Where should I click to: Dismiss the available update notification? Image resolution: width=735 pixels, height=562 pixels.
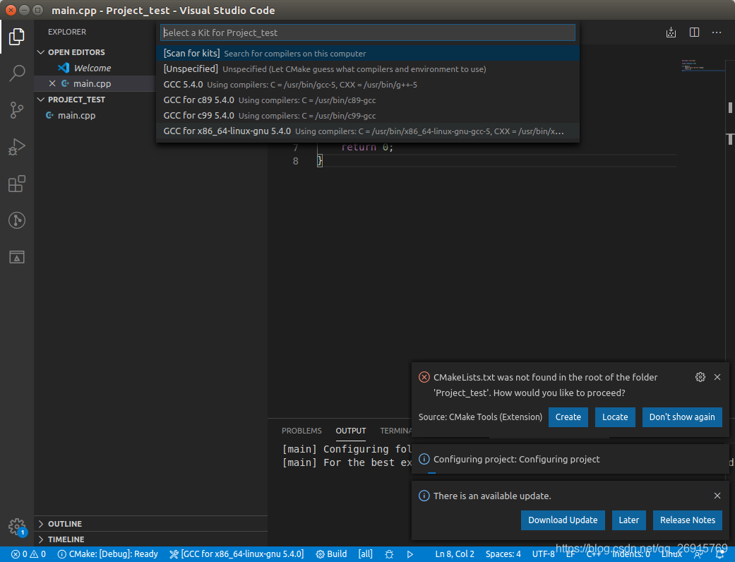point(717,496)
